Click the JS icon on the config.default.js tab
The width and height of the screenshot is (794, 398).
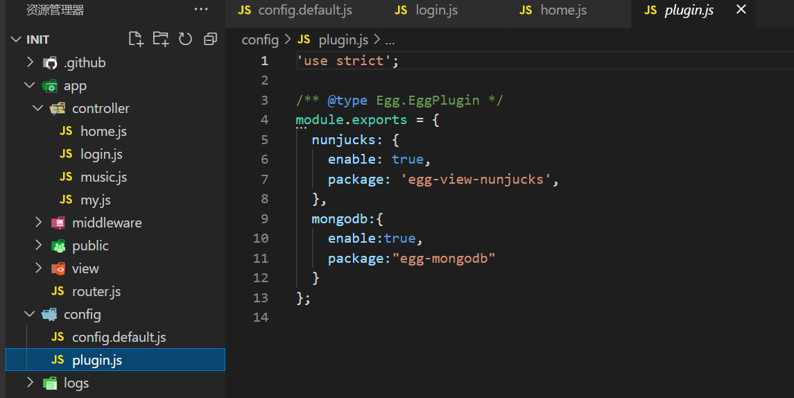[245, 10]
